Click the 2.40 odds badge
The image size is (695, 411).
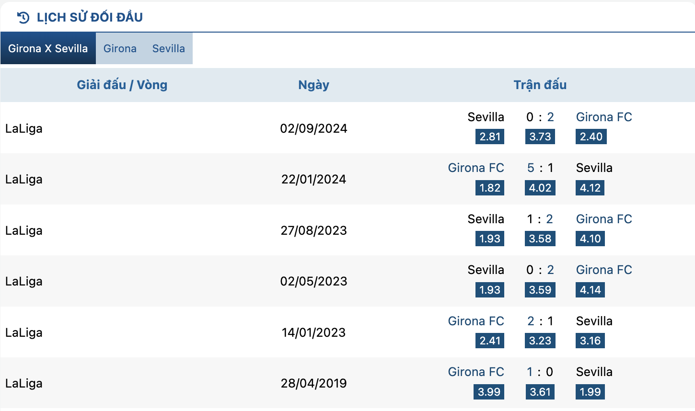[591, 137]
